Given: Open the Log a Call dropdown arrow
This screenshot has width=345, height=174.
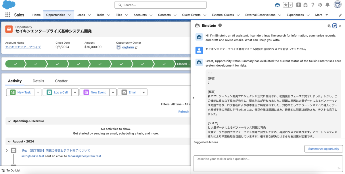Looking at the screenshot, I should (75, 92).
